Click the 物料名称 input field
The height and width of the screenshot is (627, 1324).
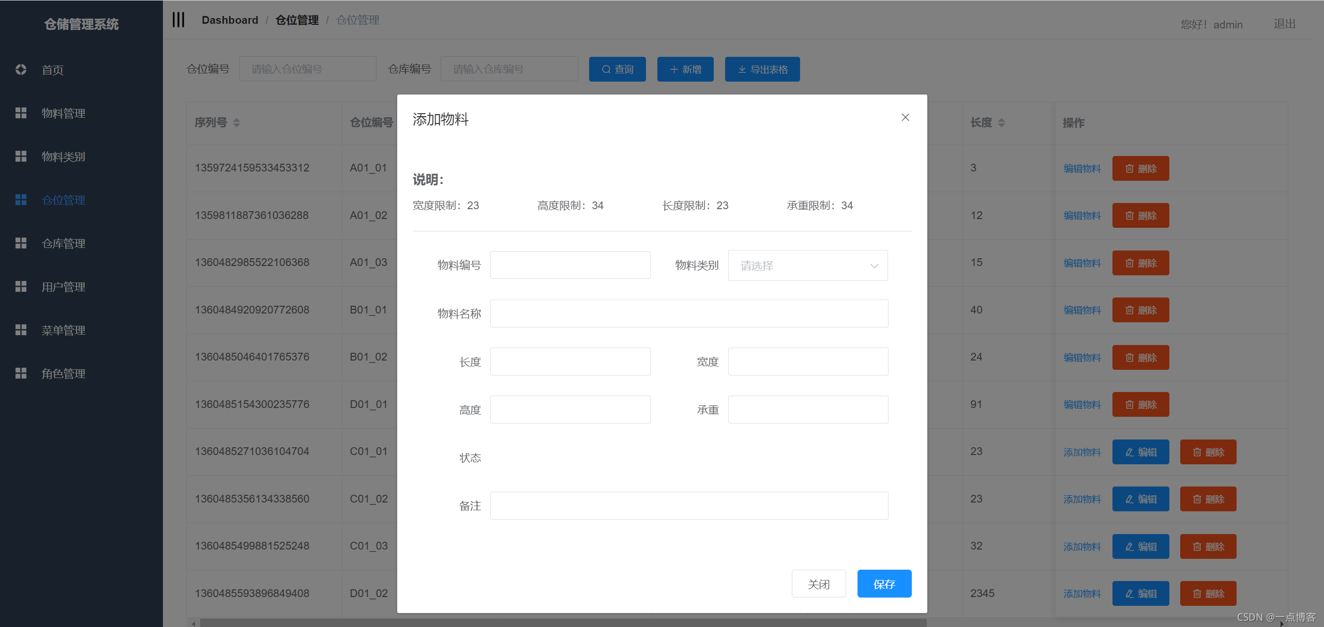689,314
